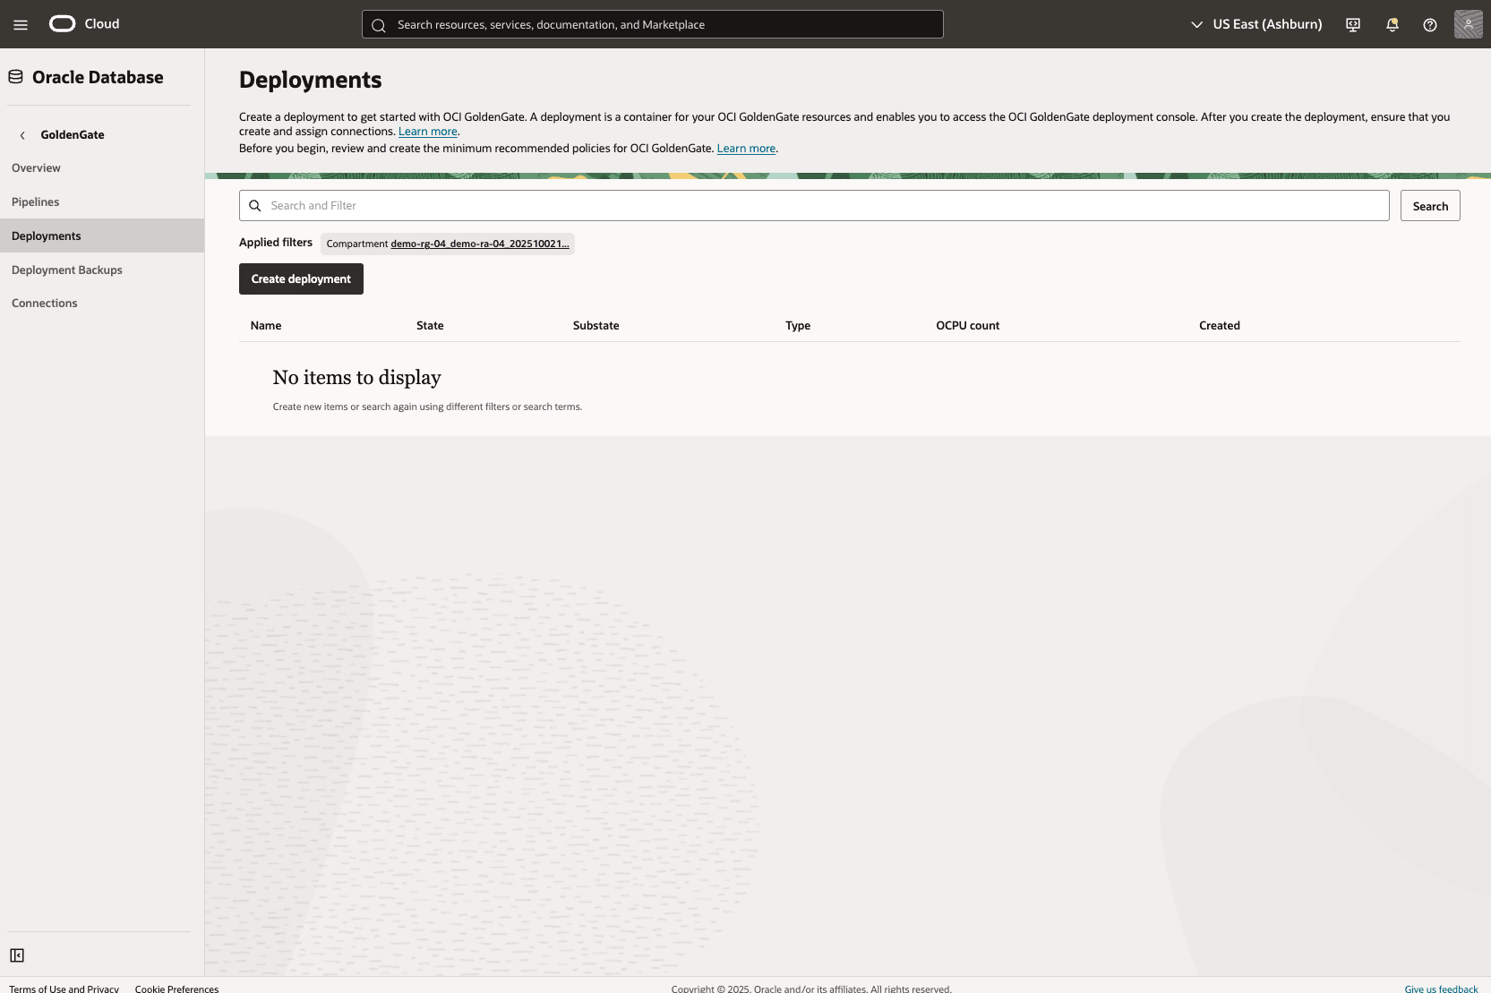Open the help question mark menu
This screenshot has height=993, width=1491.
pyautogui.click(x=1429, y=24)
